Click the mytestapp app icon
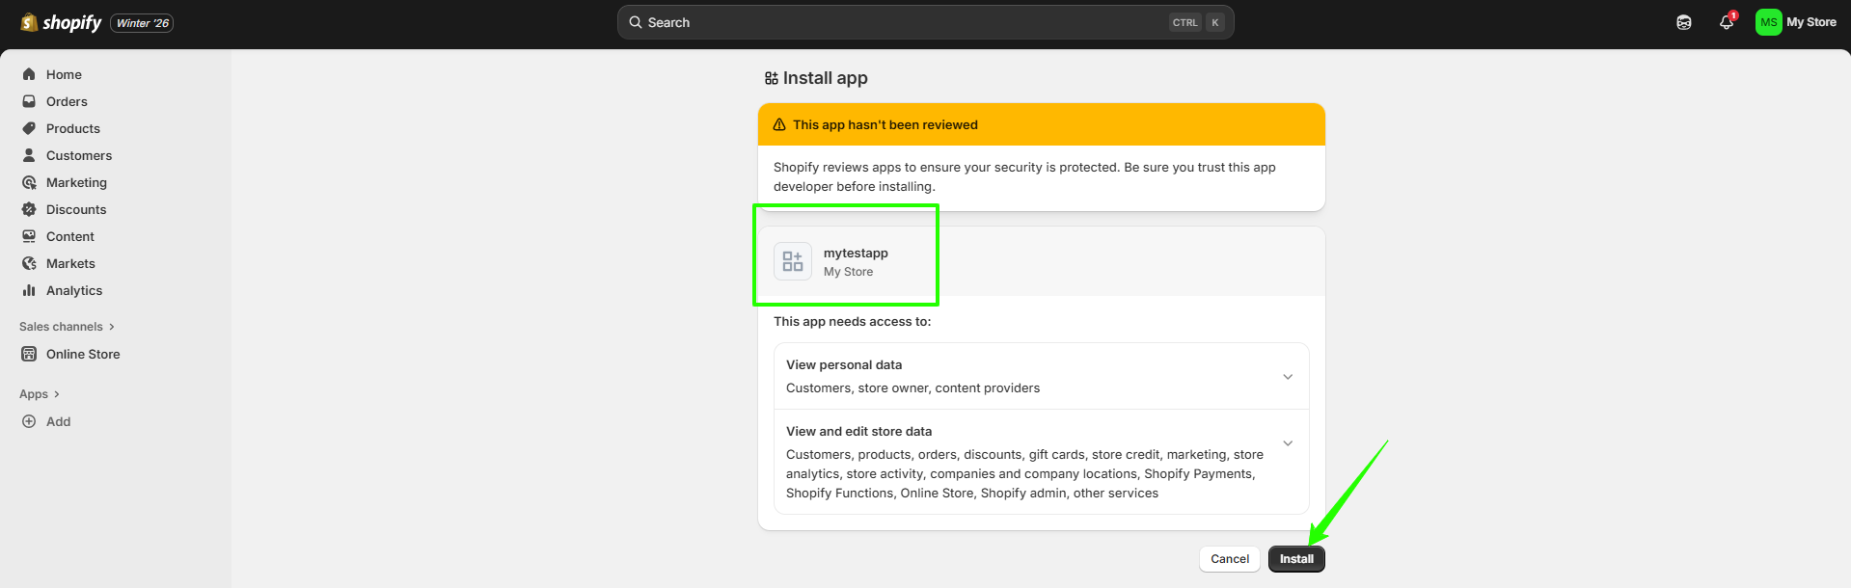This screenshot has width=1851, height=588. pyautogui.click(x=792, y=261)
